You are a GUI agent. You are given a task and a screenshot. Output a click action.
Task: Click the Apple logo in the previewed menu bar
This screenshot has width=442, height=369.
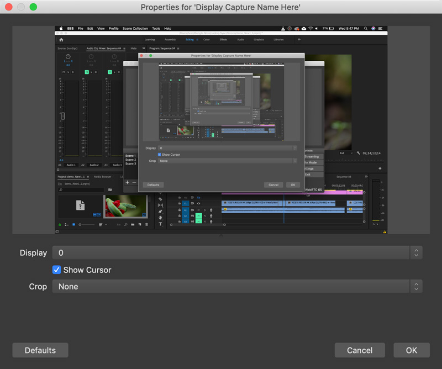[x=61, y=29]
